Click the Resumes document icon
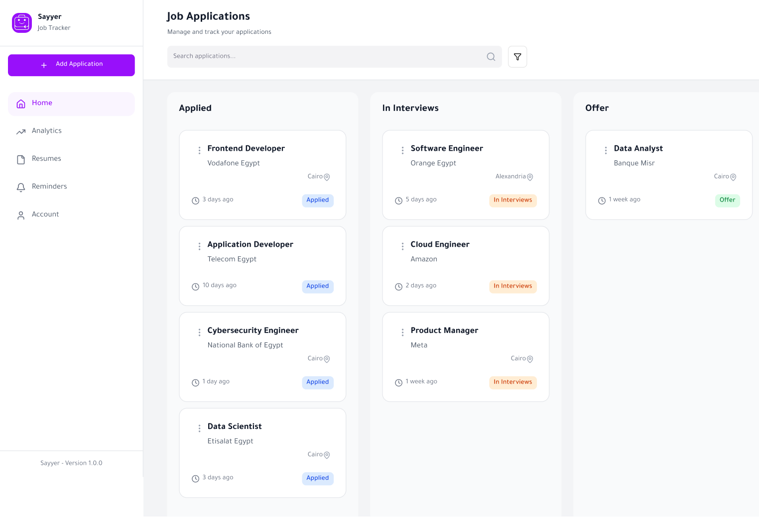Screen dimensions: 759x519 [21, 160]
